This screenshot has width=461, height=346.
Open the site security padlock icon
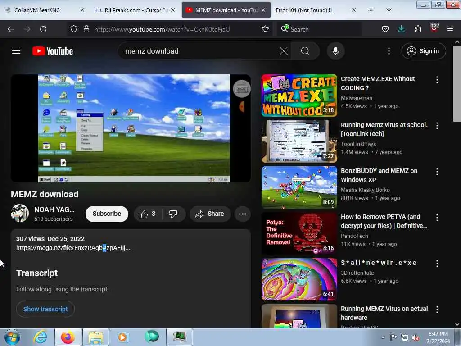click(86, 29)
